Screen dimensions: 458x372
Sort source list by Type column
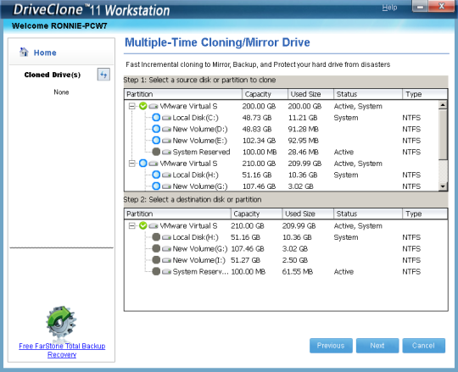click(x=425, y=94)
